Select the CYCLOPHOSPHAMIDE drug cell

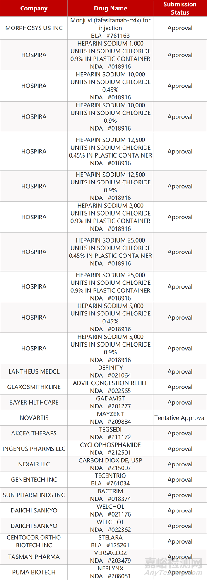(111, 449)
